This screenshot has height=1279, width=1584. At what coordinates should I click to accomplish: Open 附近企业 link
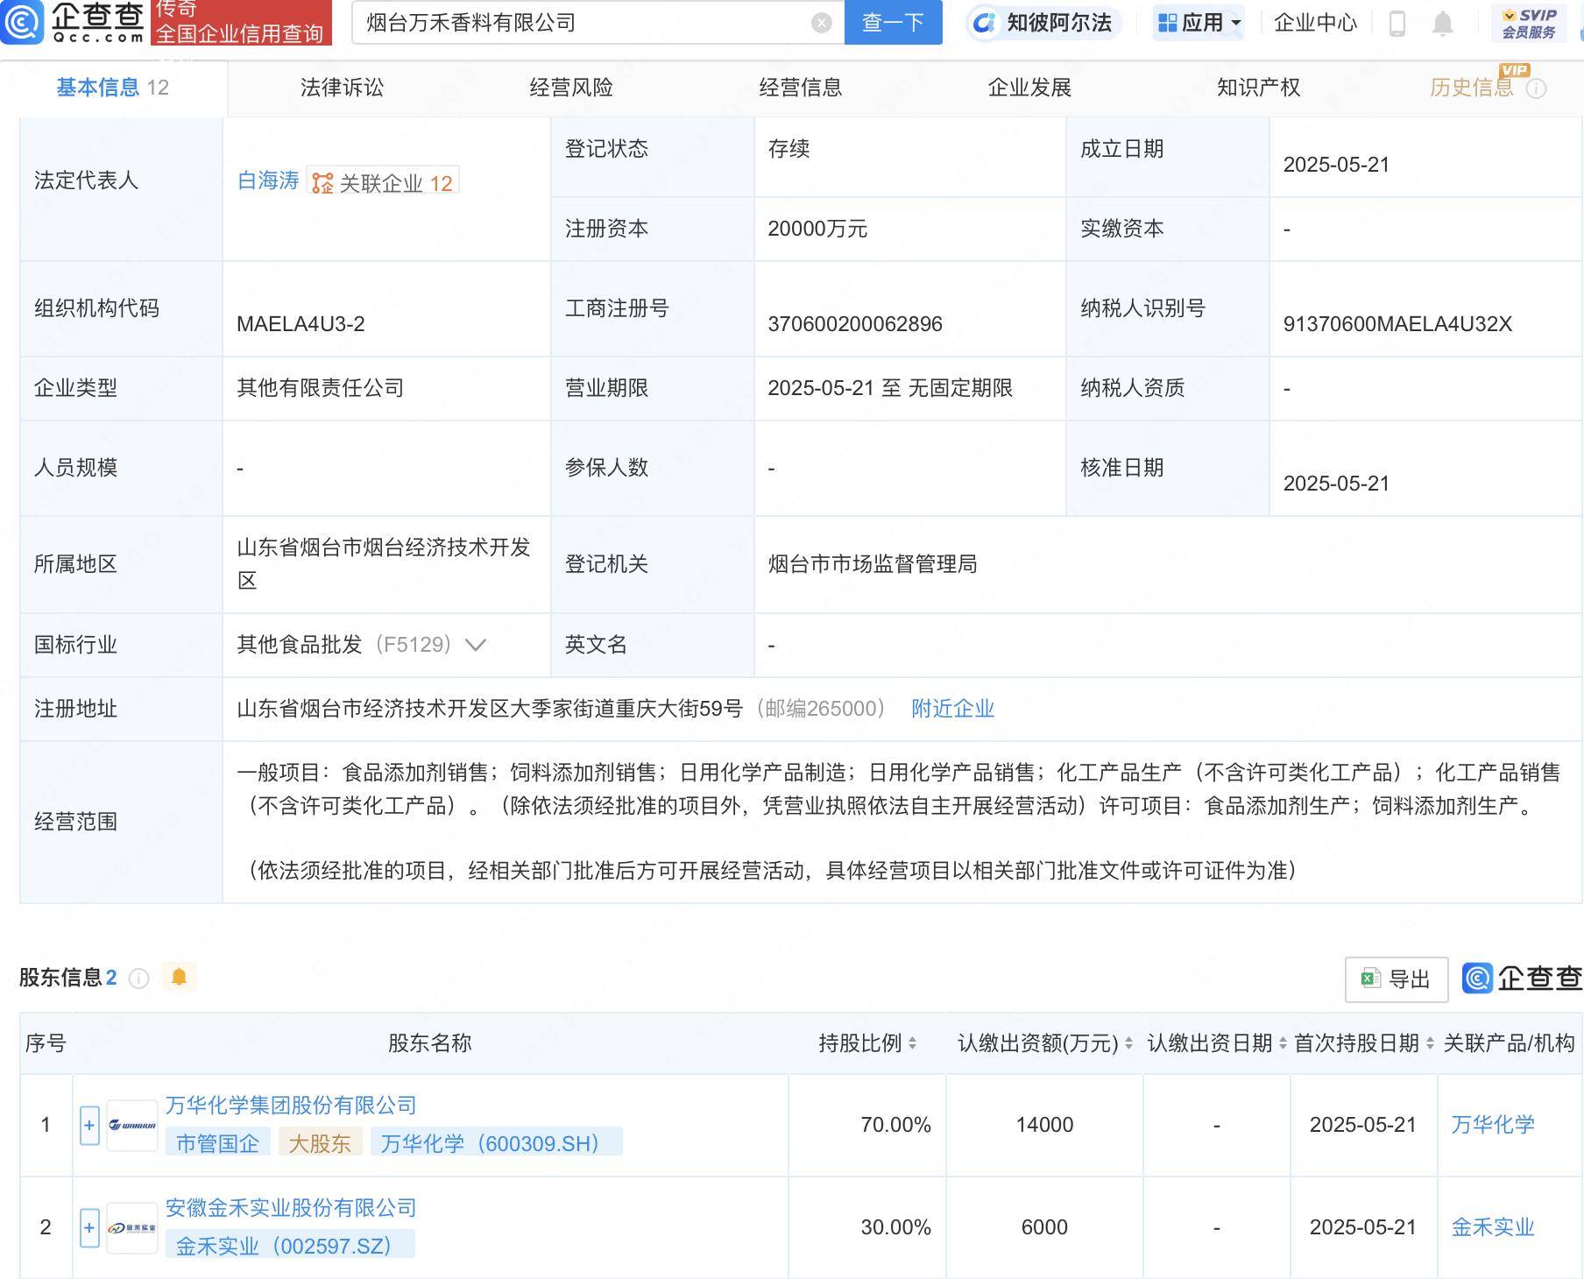(952, 709)
